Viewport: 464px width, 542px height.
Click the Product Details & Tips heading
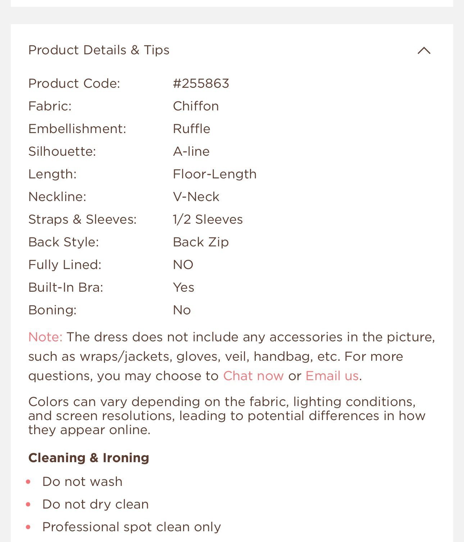99,50
